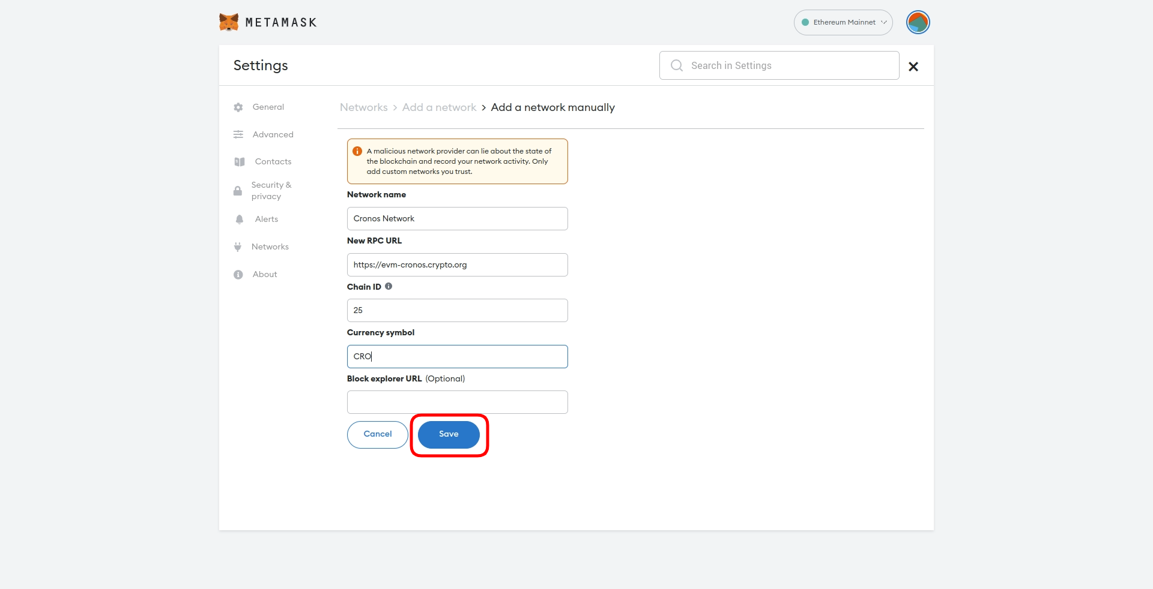This screenshot has width=1153, height=589.
Task: Click the Settings page title
Action: click(x=261, y=65)
